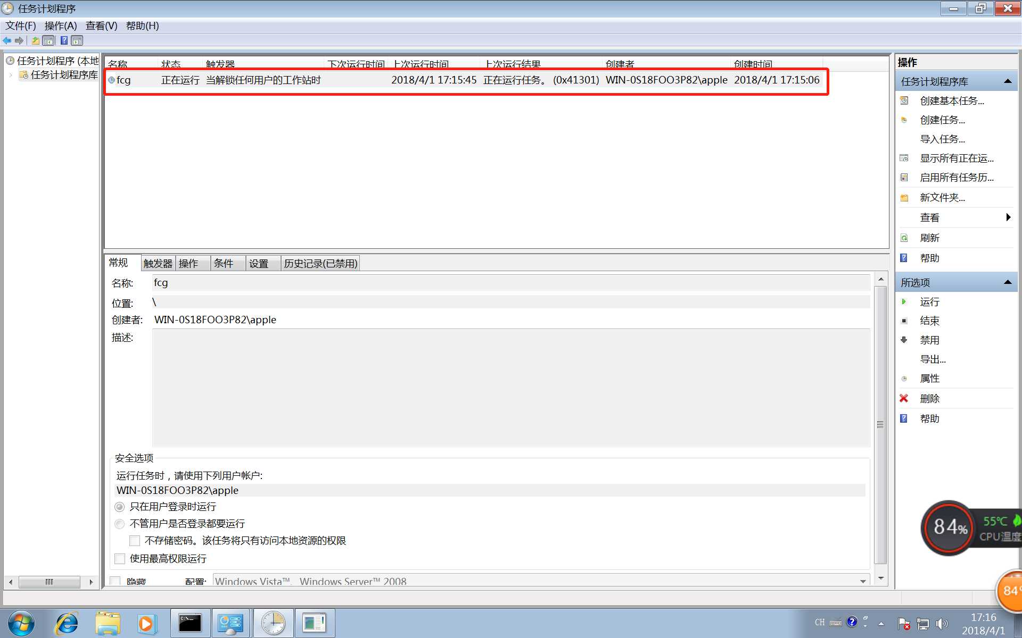Screen dimensions: 1022x638
Task: Collapse the 所选项 actions section header
Action: [x=1008, y=282]
